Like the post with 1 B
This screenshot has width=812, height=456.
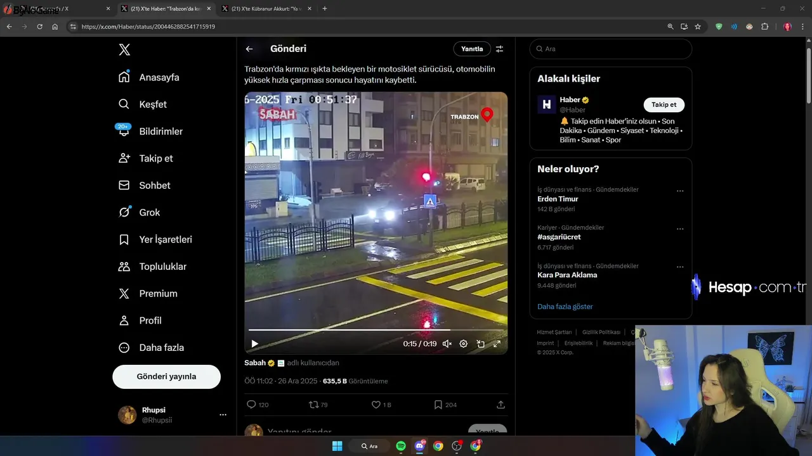pyautogui.click(x=381, y=405)
